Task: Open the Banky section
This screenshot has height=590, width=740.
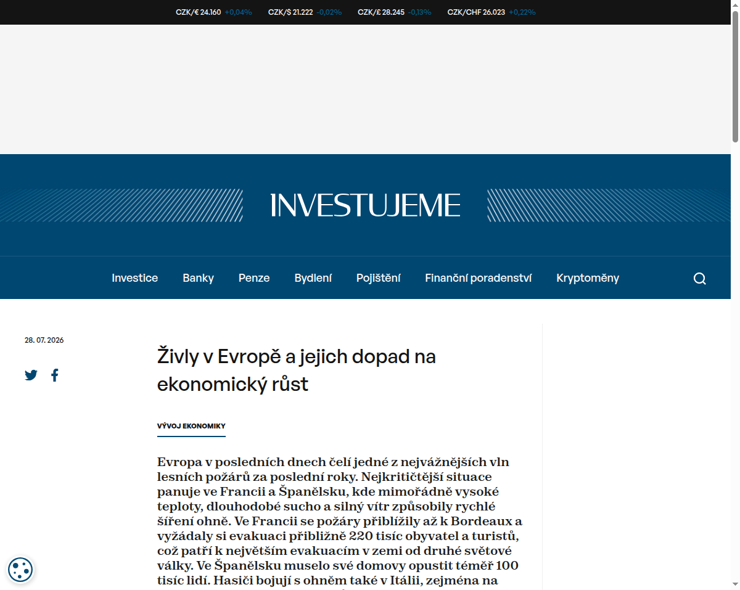Action: [x=198, y=278]
